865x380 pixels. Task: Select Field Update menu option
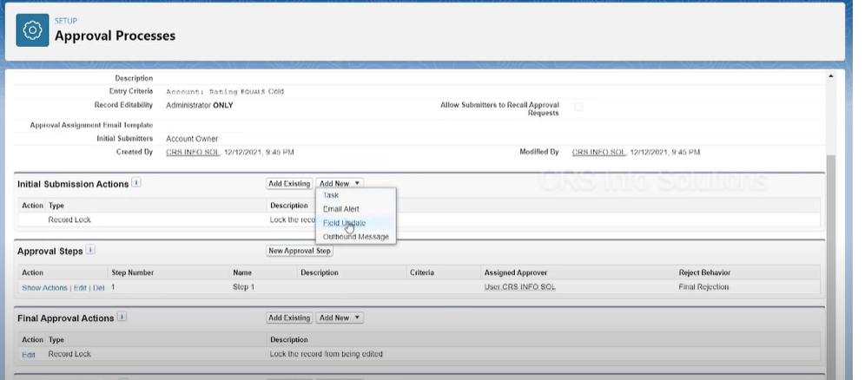(344, 223)
